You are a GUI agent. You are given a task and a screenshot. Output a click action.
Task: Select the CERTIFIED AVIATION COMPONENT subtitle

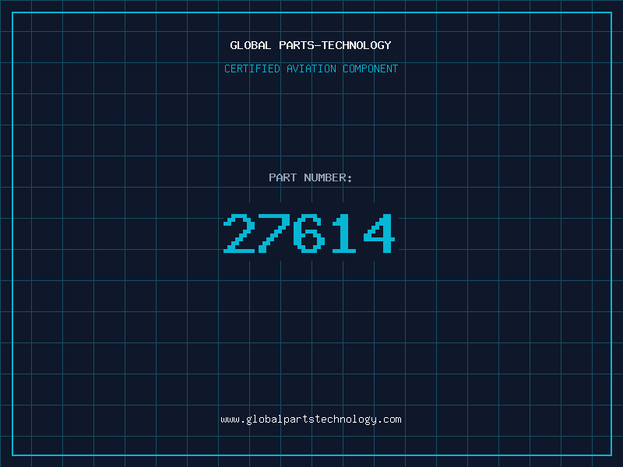coord(311,68)
